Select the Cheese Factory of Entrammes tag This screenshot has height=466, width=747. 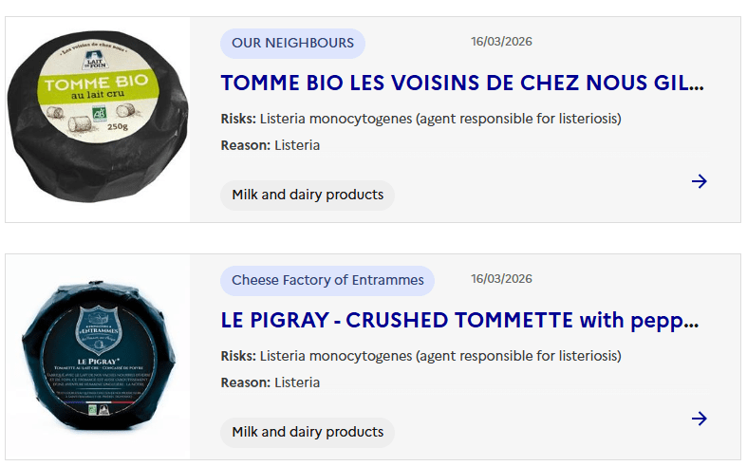coord(327,280)
